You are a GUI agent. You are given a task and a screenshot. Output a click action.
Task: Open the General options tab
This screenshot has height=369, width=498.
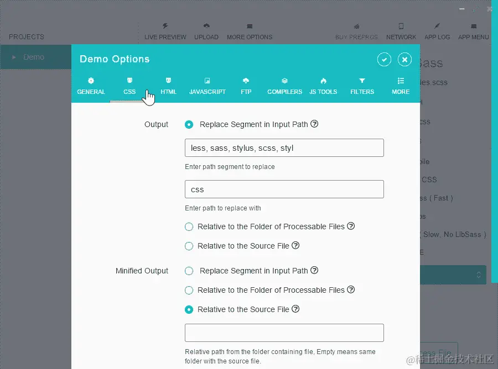[91, 86]
